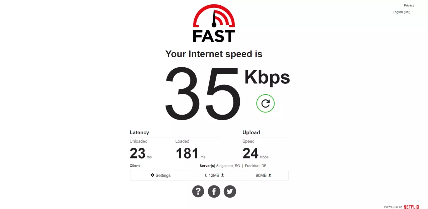The height and width of the screenshot is (209, 428).
Task: Open the English (US) language dropdown
Action: [403, 12]
